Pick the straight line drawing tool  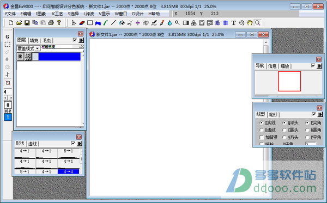[x=113, y=22]
